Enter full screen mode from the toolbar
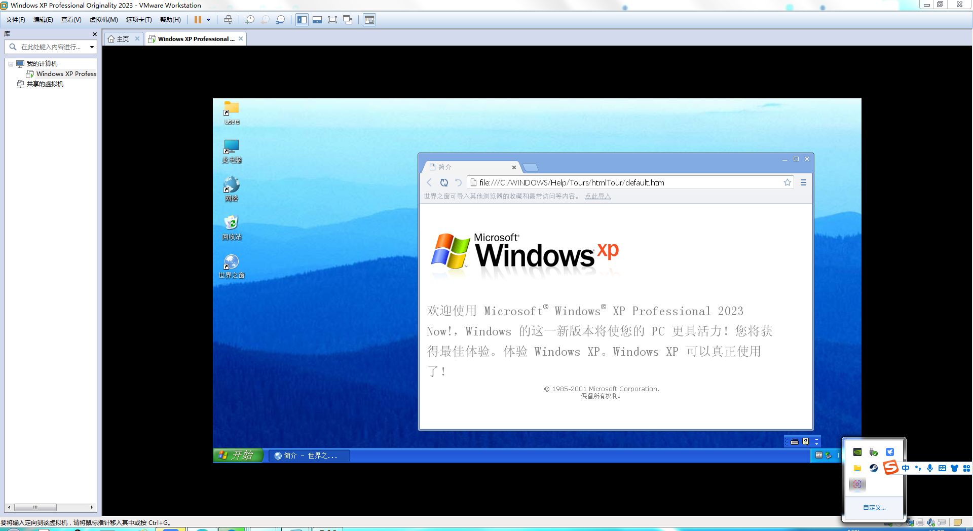The image size is (973, 531). [x=332, y=20]
